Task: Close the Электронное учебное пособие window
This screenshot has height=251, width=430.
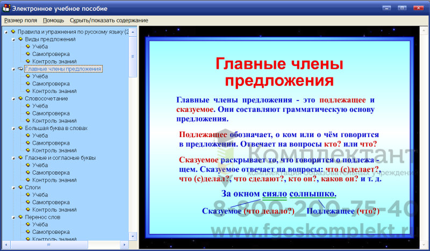Action: tap(418, 8)
